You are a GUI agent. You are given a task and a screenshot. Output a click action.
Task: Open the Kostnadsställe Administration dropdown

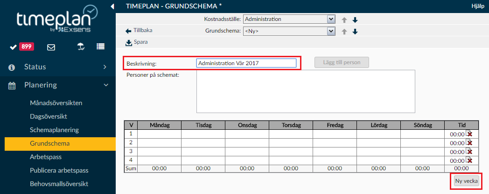pos(289,19)
